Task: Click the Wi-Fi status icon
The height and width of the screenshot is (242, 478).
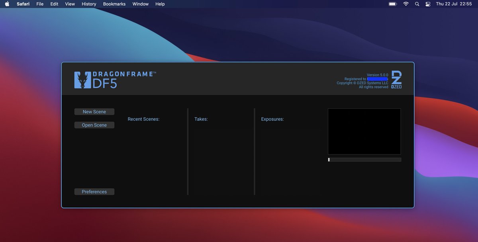Action: [x=406, y=4]
